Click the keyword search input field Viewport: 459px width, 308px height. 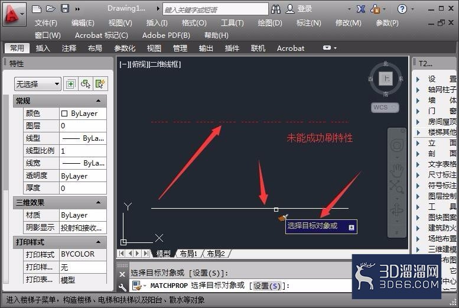[x=216, y=9]
